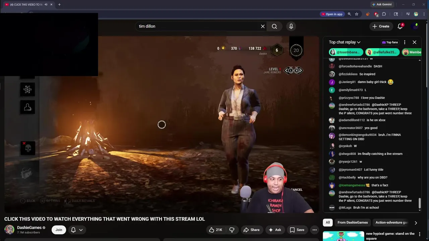Viewport: 429px width, 241px height.
Task: Share the video
Action: click(x=251, y=230)
